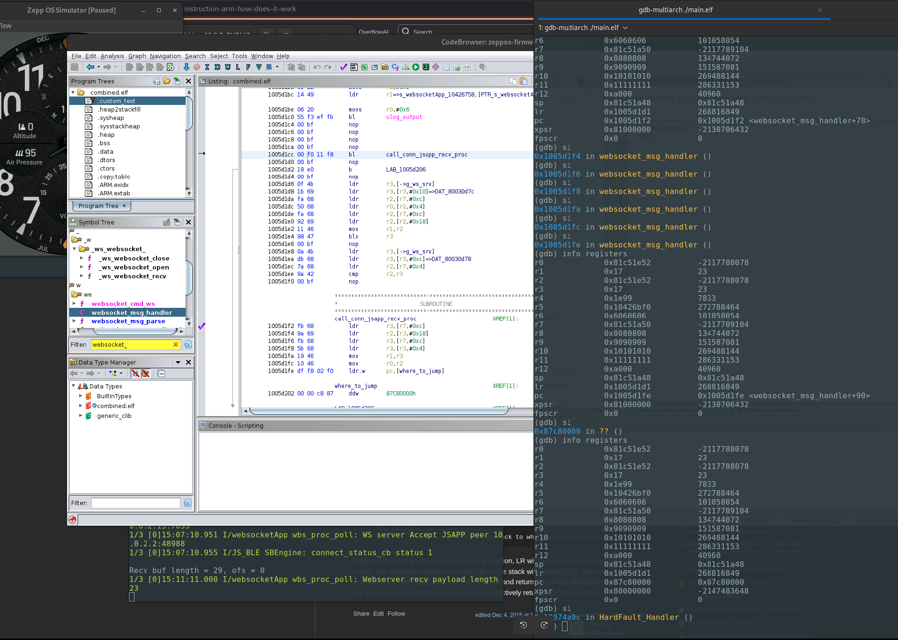Click the U navigation toolbar icon
898x640 pixels.
point(228,67)
